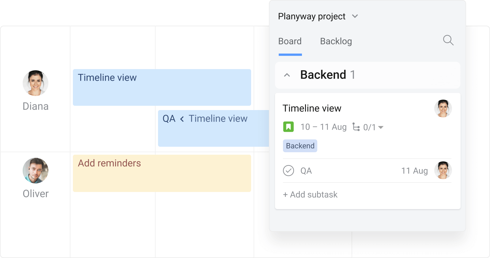
Task: Open the Timeline view card title
Action: pos(312,108)
